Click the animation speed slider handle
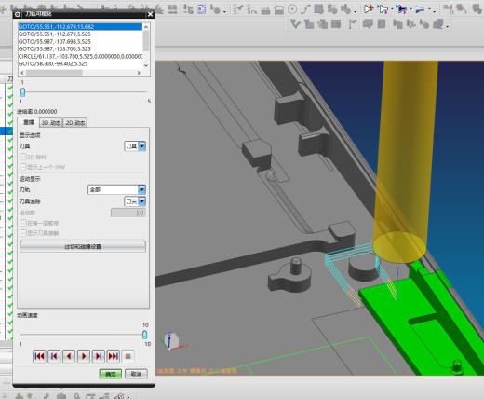This screenshot has width=484, height=399. coord(144,335)
